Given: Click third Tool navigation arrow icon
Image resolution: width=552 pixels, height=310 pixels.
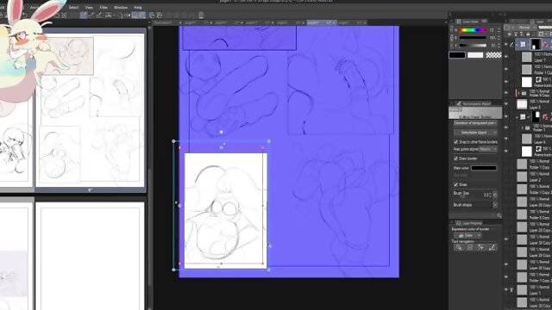Looking at the screenshot, I should [x=481, y=247].
